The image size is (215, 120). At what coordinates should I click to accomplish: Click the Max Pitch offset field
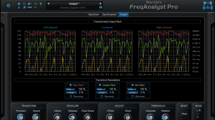click(77, 92)
